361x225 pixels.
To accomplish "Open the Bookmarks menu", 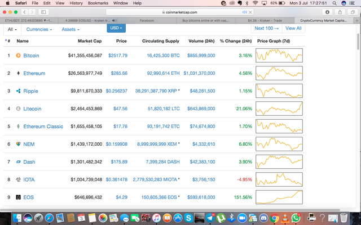I will pos(98,3).
